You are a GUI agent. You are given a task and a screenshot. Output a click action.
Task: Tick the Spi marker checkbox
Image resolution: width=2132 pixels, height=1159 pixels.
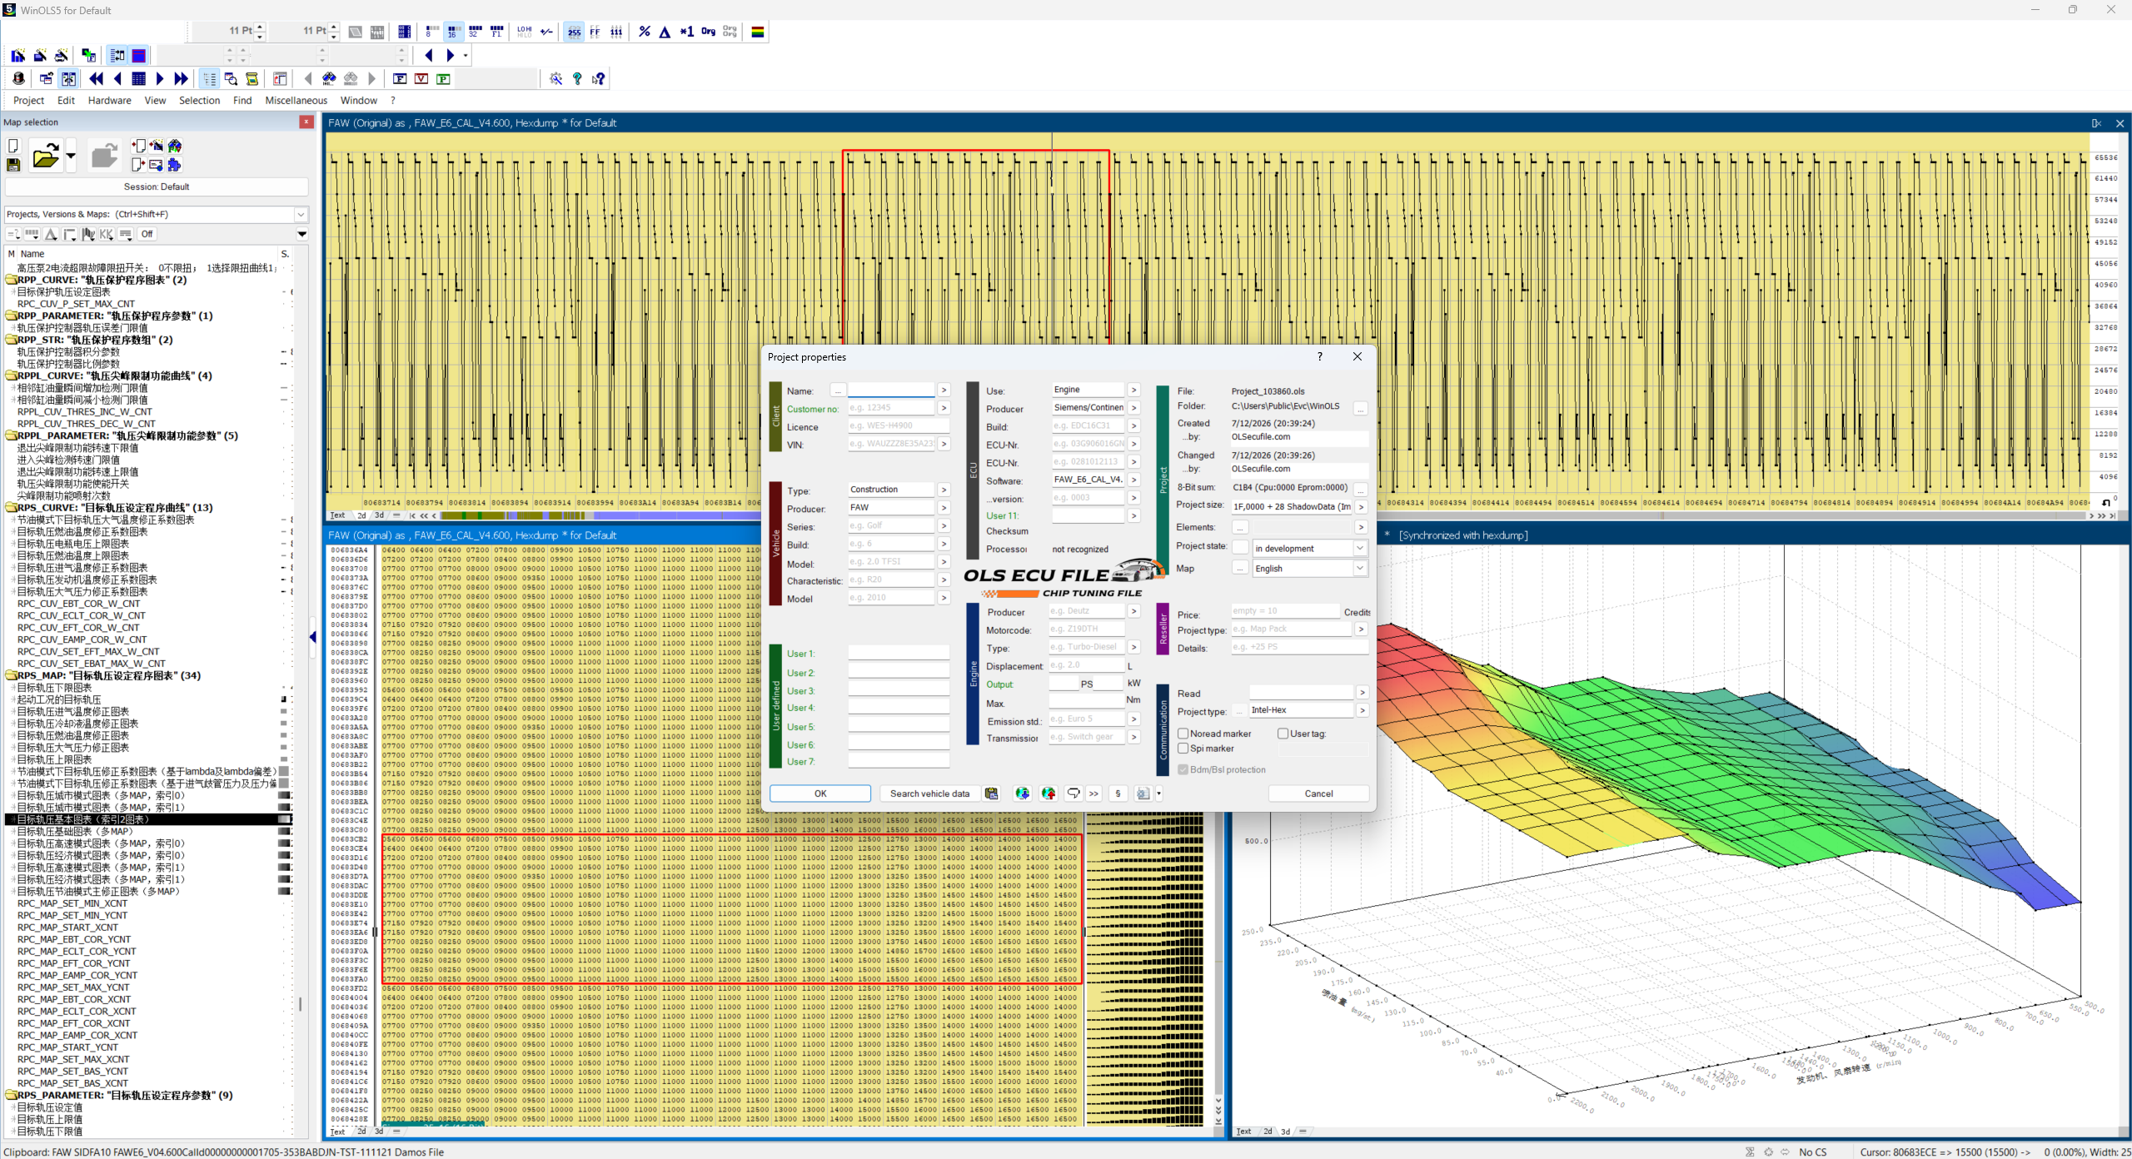[1183, 749]
